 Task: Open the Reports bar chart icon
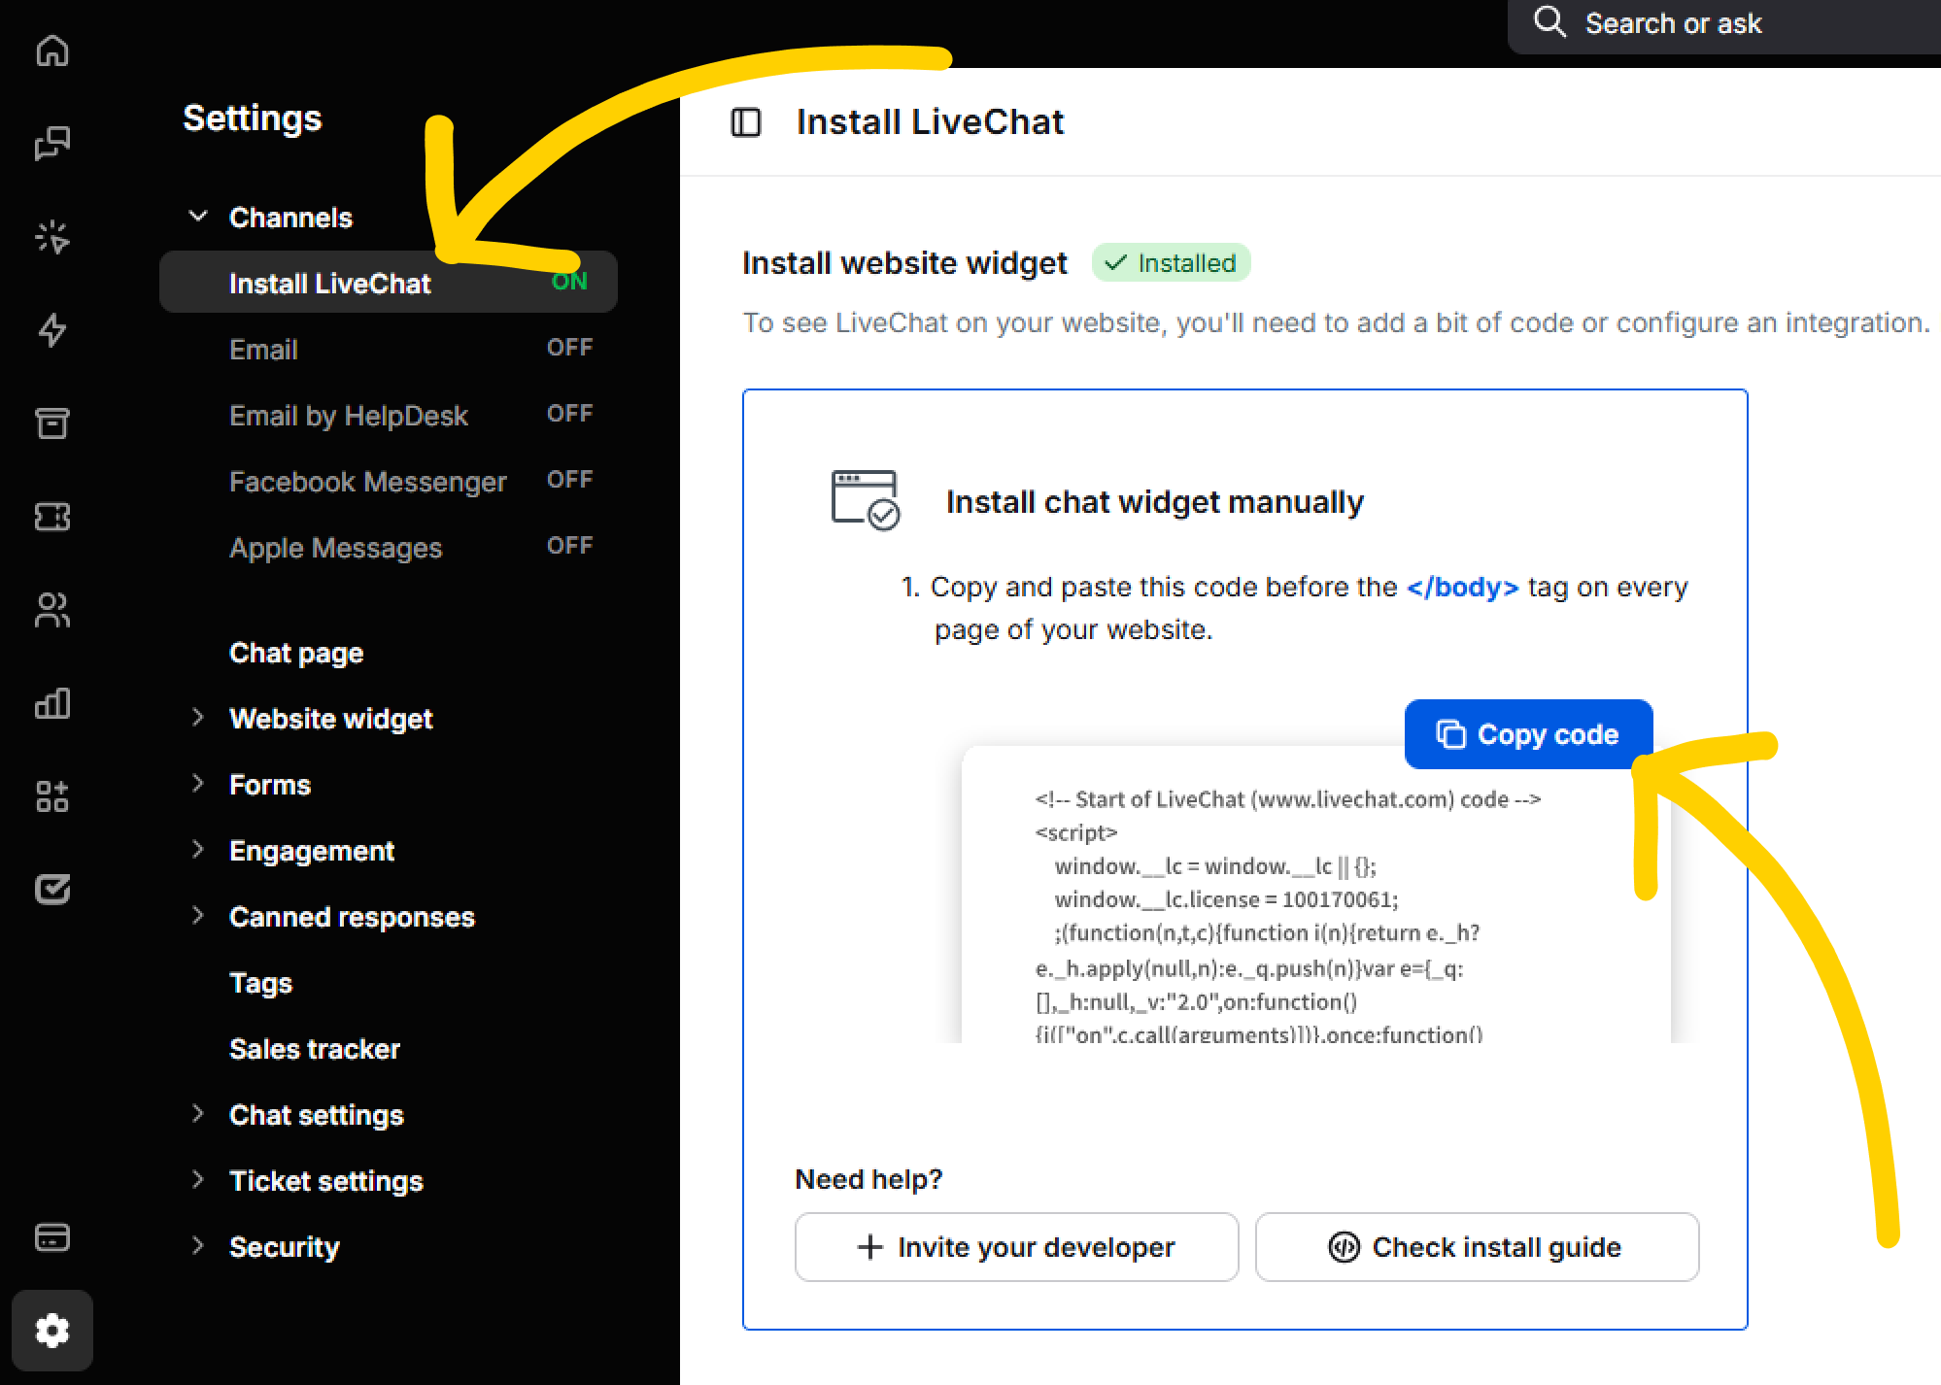pos(52,703)
